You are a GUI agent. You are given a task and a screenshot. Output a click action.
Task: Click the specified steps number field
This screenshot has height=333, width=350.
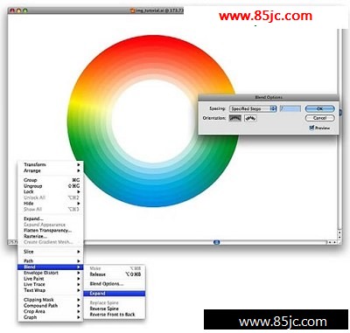(x=290, y=108)
